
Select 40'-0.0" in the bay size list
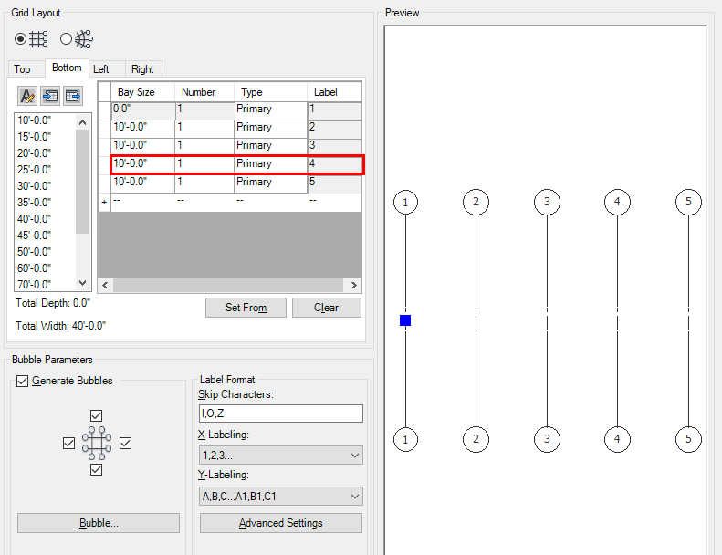[35, 219]
